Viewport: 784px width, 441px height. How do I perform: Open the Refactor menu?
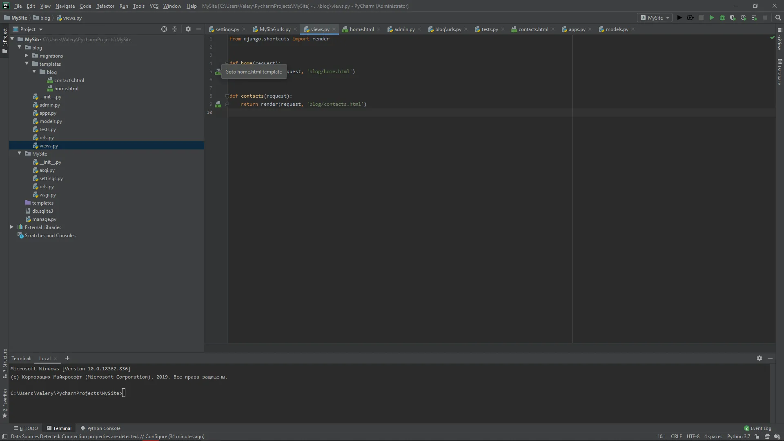tap(105, 6)
